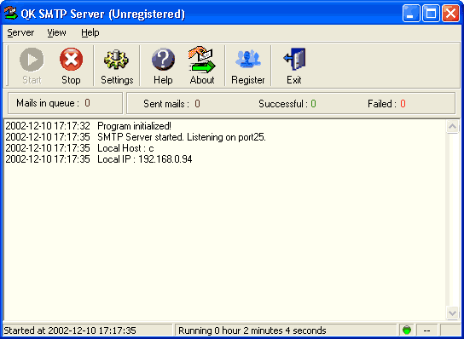Stop the SMTP server with red X icon
464x339 pixels.
71,60
